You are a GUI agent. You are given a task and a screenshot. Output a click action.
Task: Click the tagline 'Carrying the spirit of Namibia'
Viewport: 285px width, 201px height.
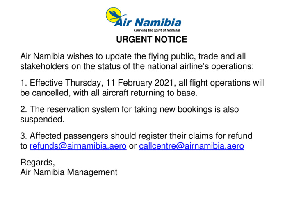point(157,31)
